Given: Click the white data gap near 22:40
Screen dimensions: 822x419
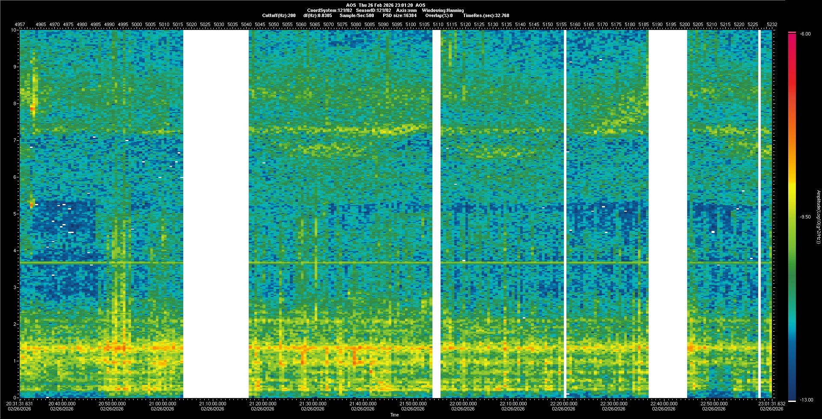Looking at the screenshot, I should coord(667,214).
